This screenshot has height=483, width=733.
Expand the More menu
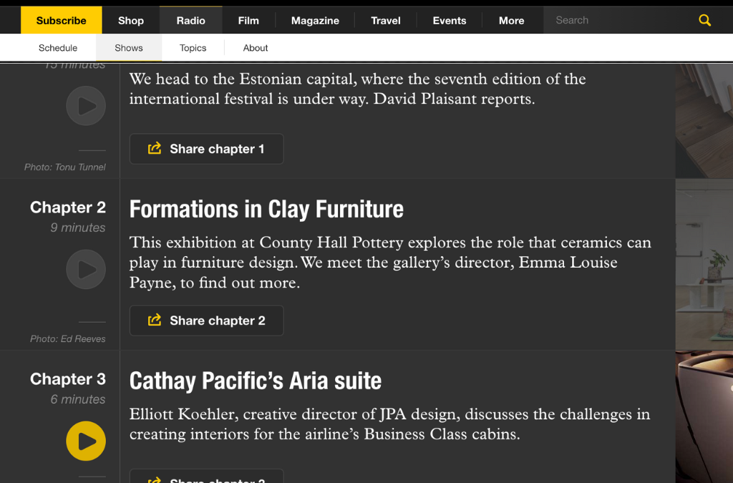point(511,21)
